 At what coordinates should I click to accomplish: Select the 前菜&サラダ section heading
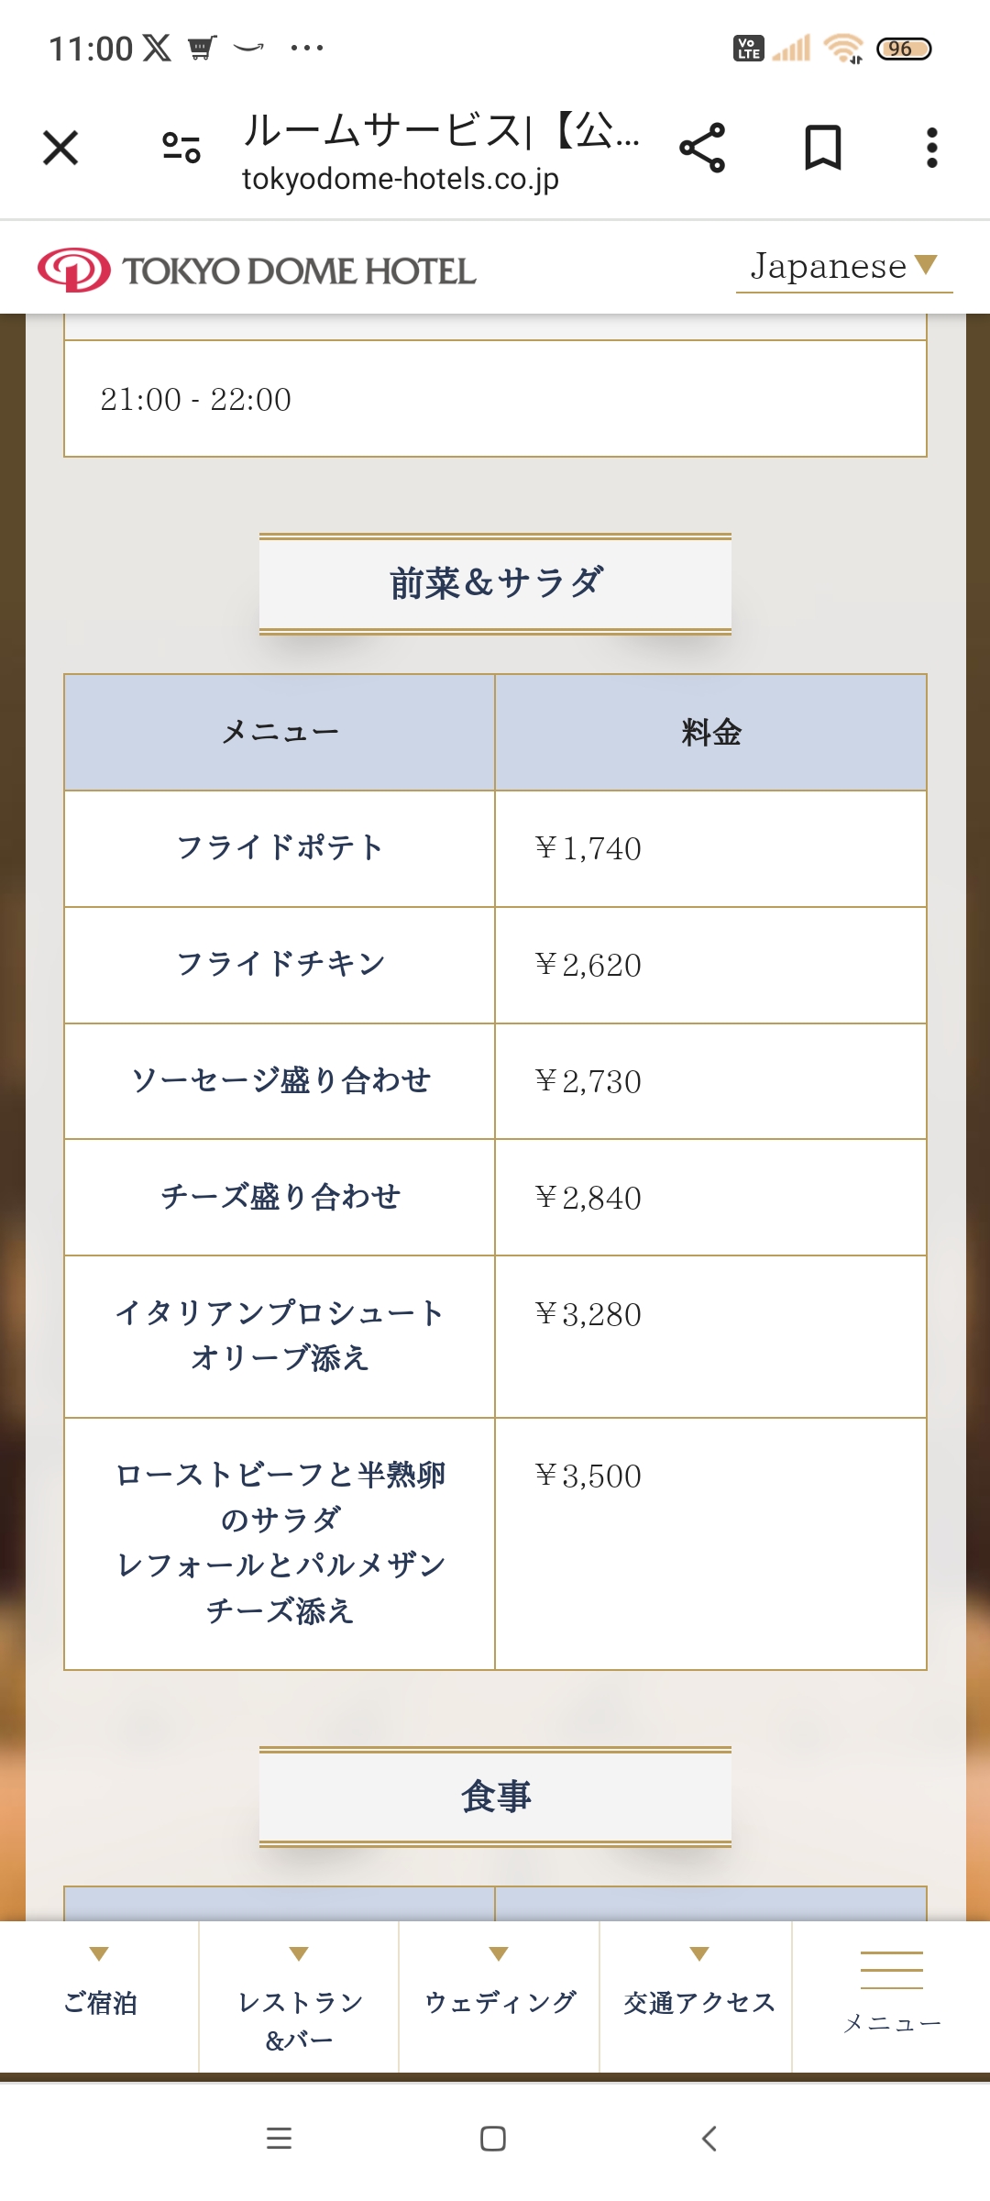coord(495,583)
